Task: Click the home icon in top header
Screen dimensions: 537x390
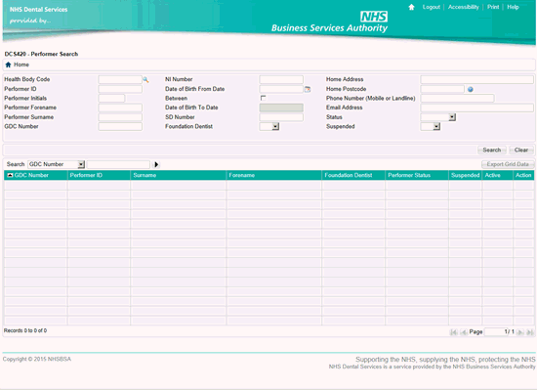Action: coord(411,7)
